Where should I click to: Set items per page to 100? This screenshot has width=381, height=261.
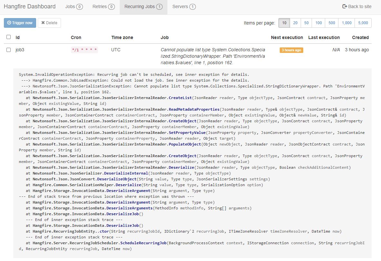[318, 23]
